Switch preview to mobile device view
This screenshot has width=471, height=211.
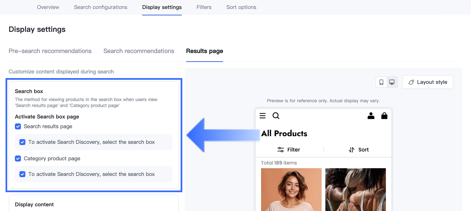point(381,82)
